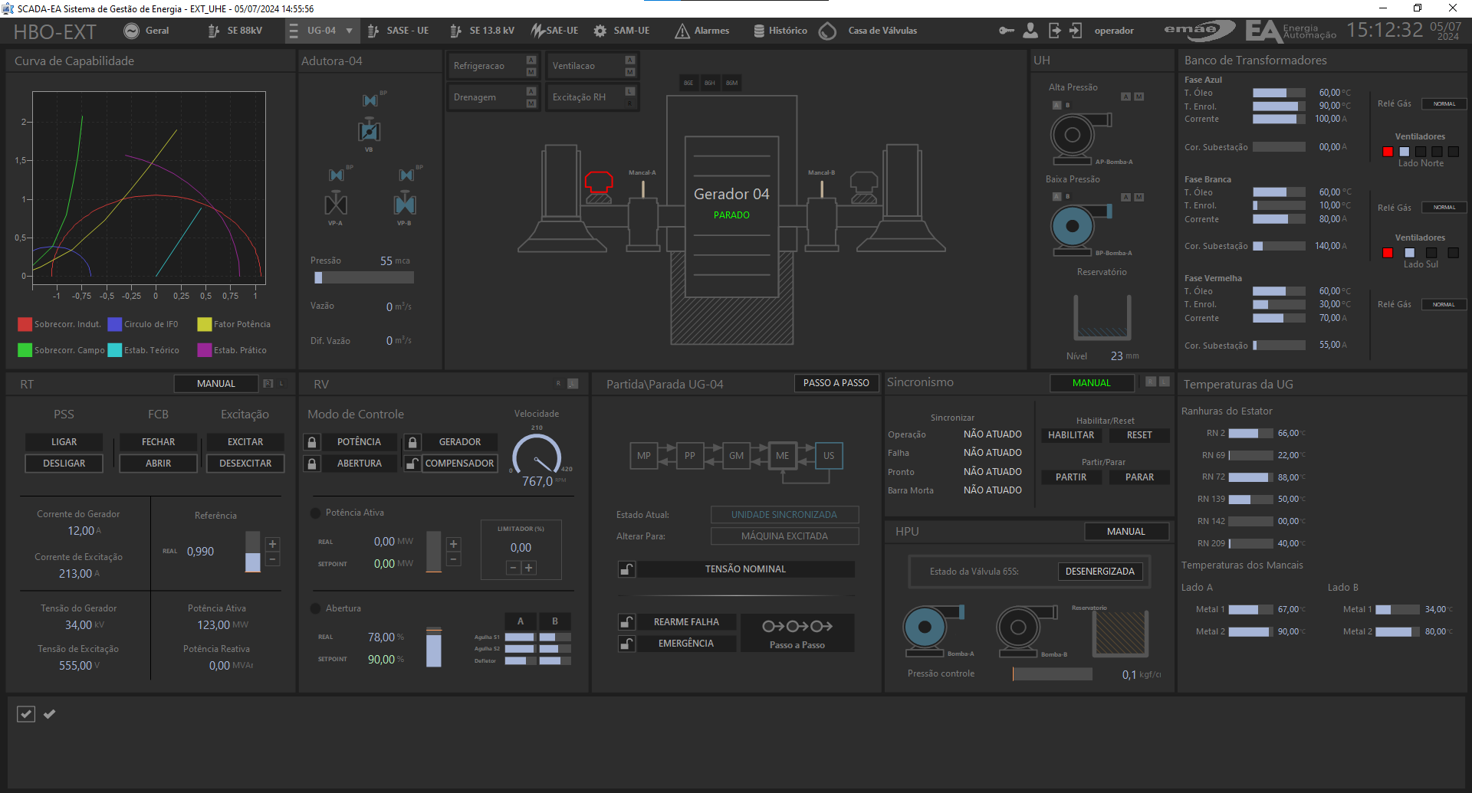Switch Drenagem to Manual mode
This screenshot has height=793, width=1472.
coord(531,103)
